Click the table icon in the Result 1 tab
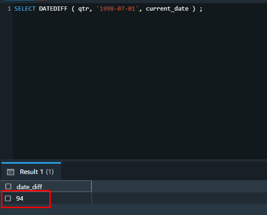This screenshot has width=267, height=215. pos(11,172)
